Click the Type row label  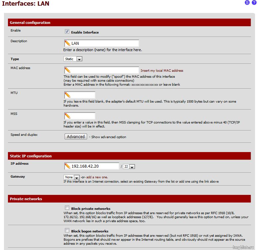click(15, 59)
